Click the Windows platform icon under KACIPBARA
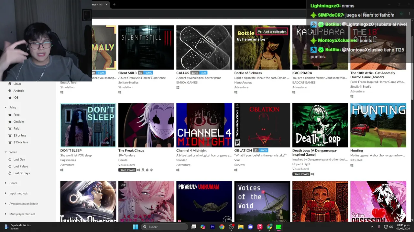Screen dimensions: 414x232 pos(294,92)
